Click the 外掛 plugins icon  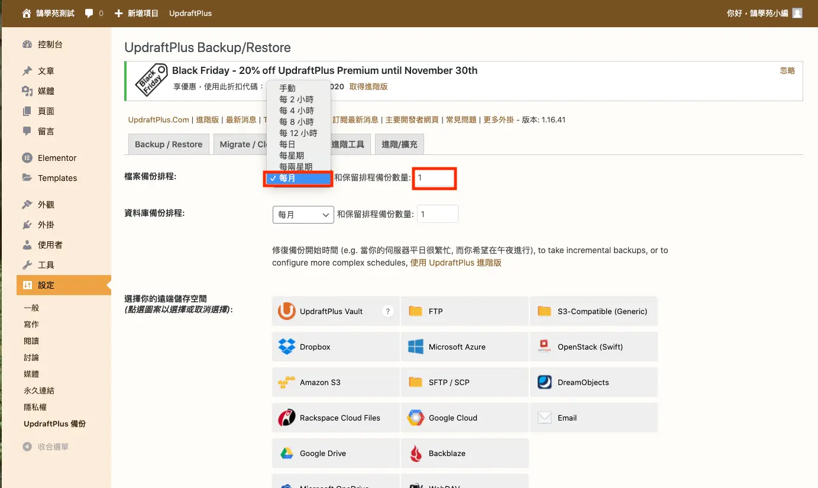(27, 225)
